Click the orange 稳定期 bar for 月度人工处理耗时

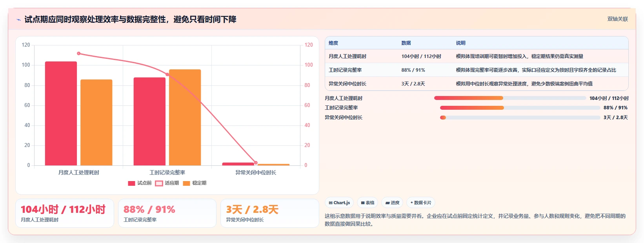96,122
